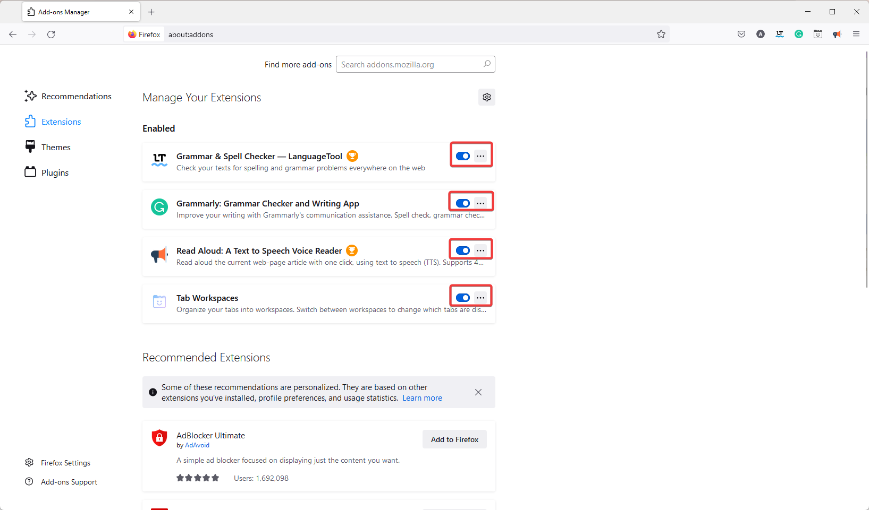
Task: Click the search magnifier in add-ons search
Action: click(x=487, y=64)
